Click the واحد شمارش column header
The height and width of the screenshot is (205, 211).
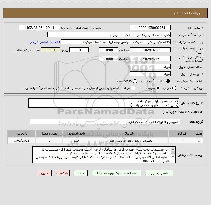tap(76, 133)
